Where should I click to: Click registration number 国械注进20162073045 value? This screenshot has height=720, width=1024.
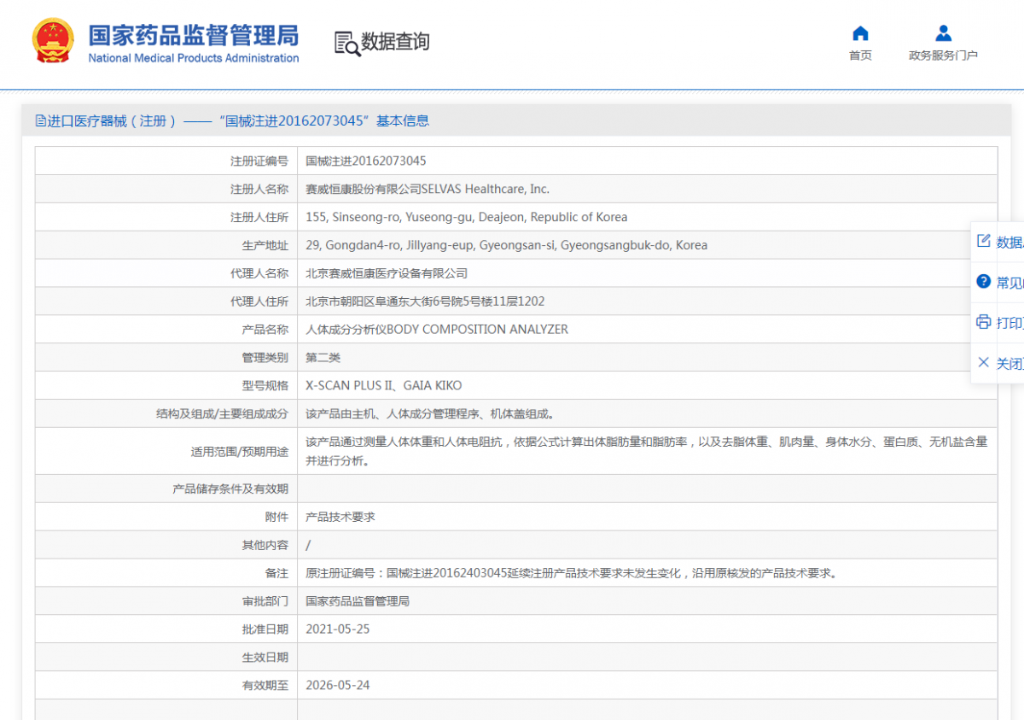(x=366, y=161)
